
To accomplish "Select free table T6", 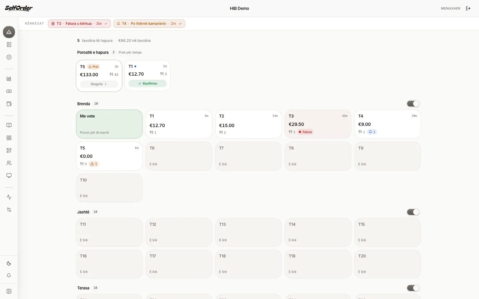I will point(179,156).
